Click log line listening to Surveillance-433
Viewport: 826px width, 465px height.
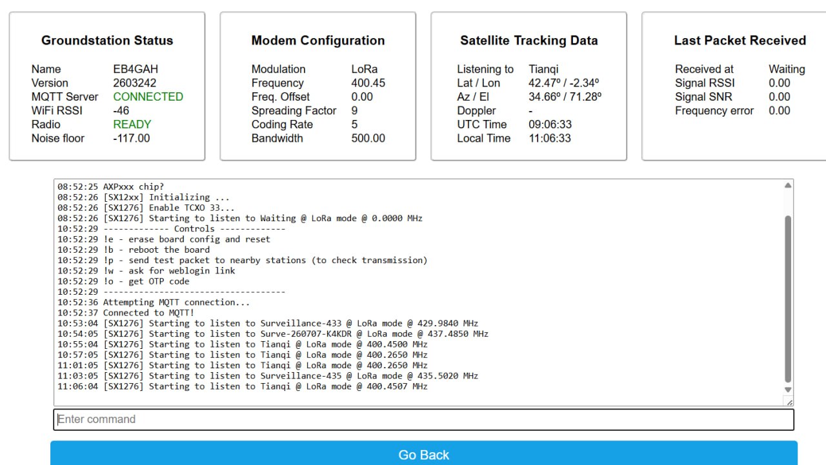pos(268,323)
